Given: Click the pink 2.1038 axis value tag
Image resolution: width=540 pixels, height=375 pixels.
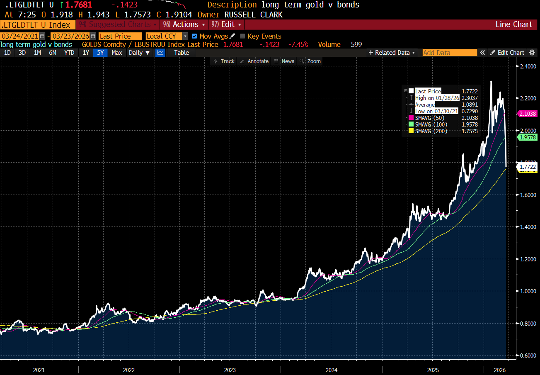Looking at the screenshot, I should (526, 114).
